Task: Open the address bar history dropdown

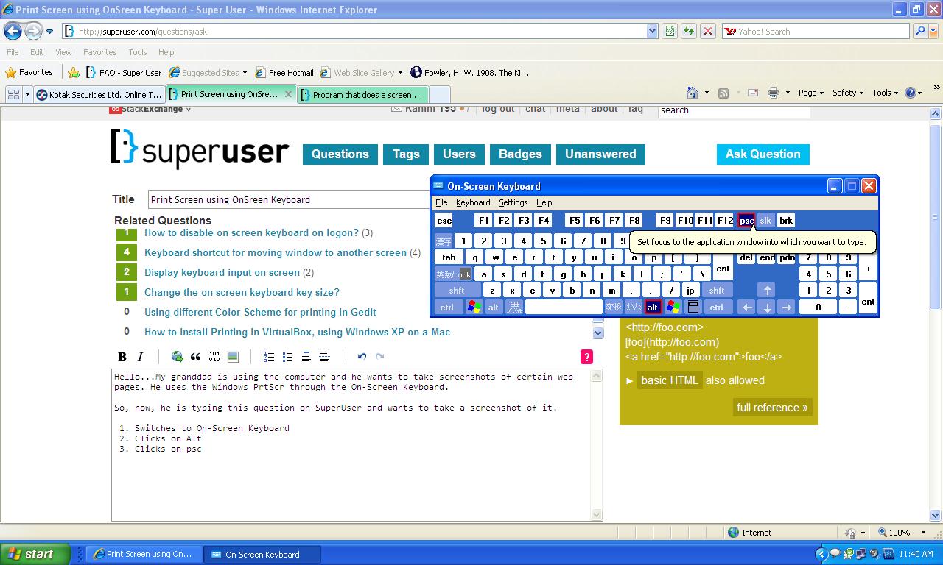Action: [652, 31]
